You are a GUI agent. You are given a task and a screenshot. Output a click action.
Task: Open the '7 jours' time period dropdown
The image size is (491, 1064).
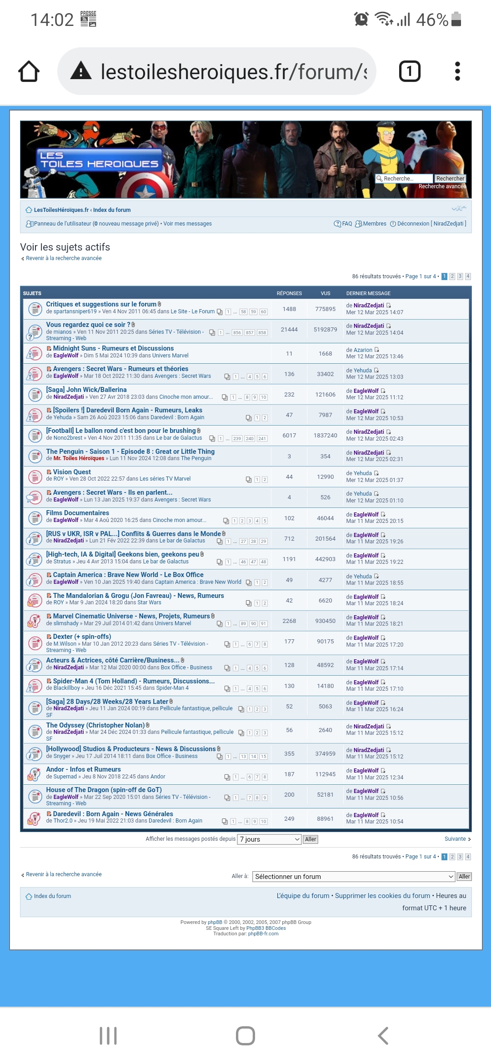269,839
